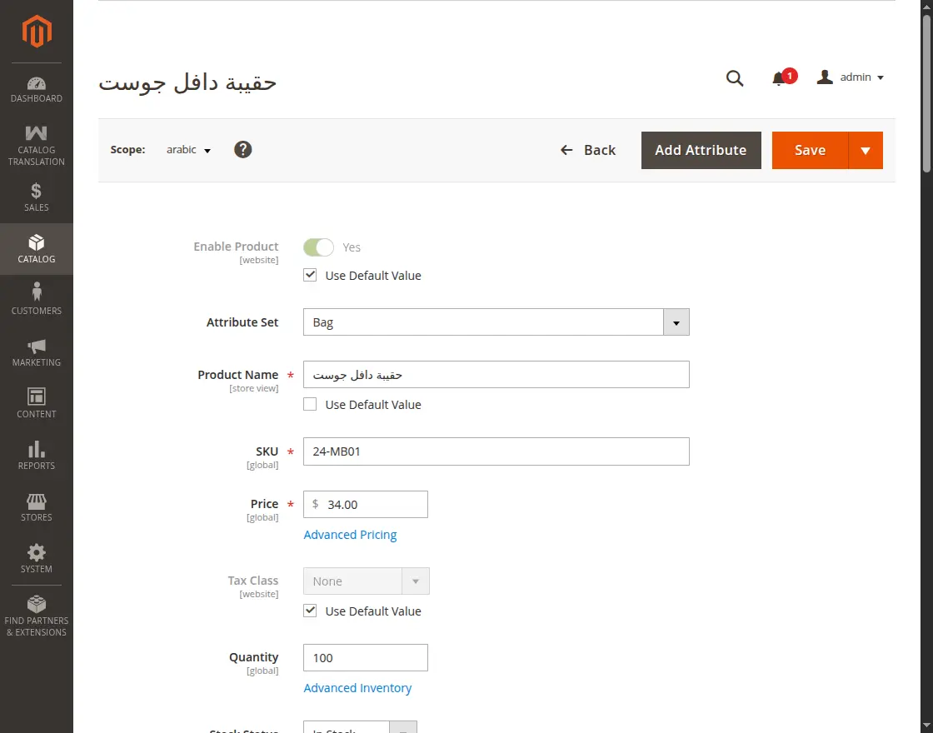Open the global search magnifier icon
The width and height of the screenshot is (933, 733).
(735, 77)
